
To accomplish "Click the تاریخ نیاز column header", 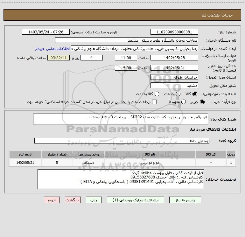I will pos(25,154).
